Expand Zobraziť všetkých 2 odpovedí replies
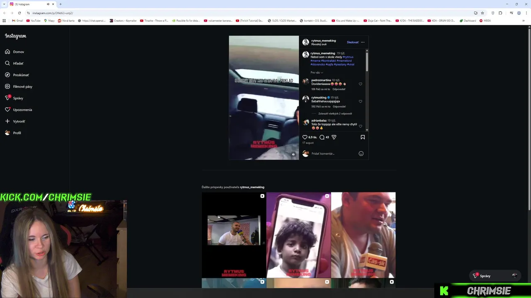This screenshot has height=298, width=531. [335, 113]
